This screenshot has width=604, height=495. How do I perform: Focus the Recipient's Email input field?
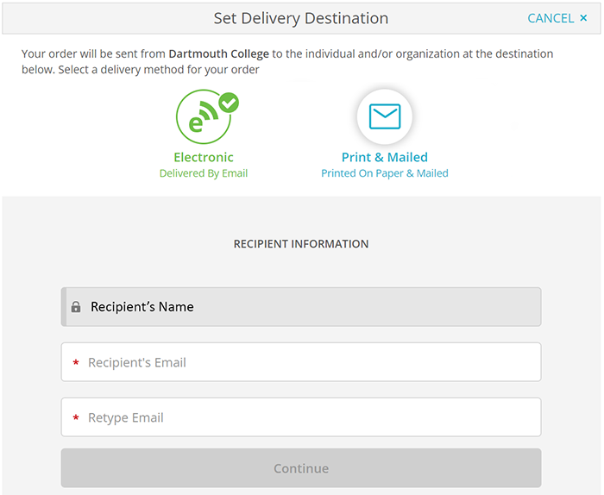pyautogui.click(x=311, y=362)
